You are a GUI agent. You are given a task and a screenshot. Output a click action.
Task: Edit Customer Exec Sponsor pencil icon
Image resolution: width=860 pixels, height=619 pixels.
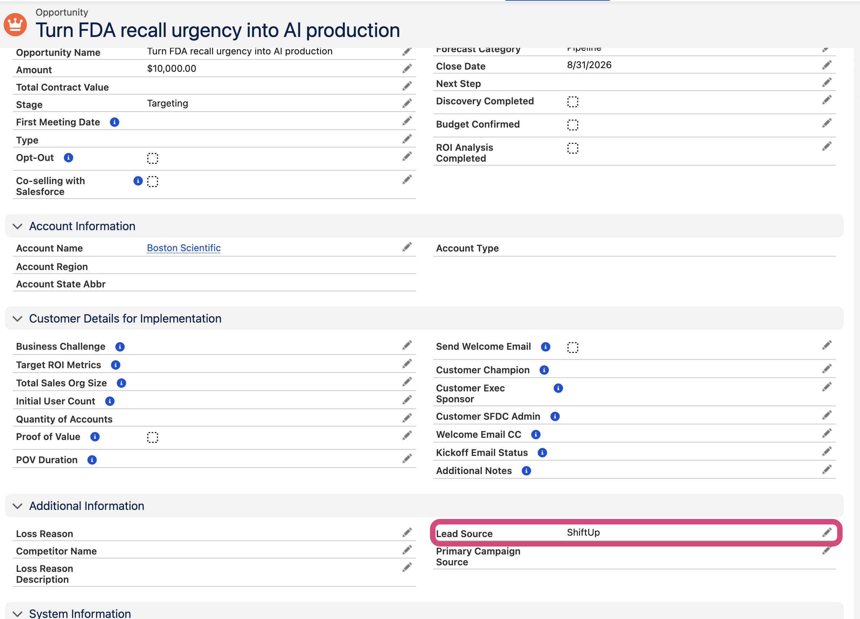tap(827, 387)
